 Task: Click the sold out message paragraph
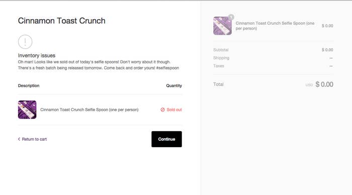(x=99, y=65)
